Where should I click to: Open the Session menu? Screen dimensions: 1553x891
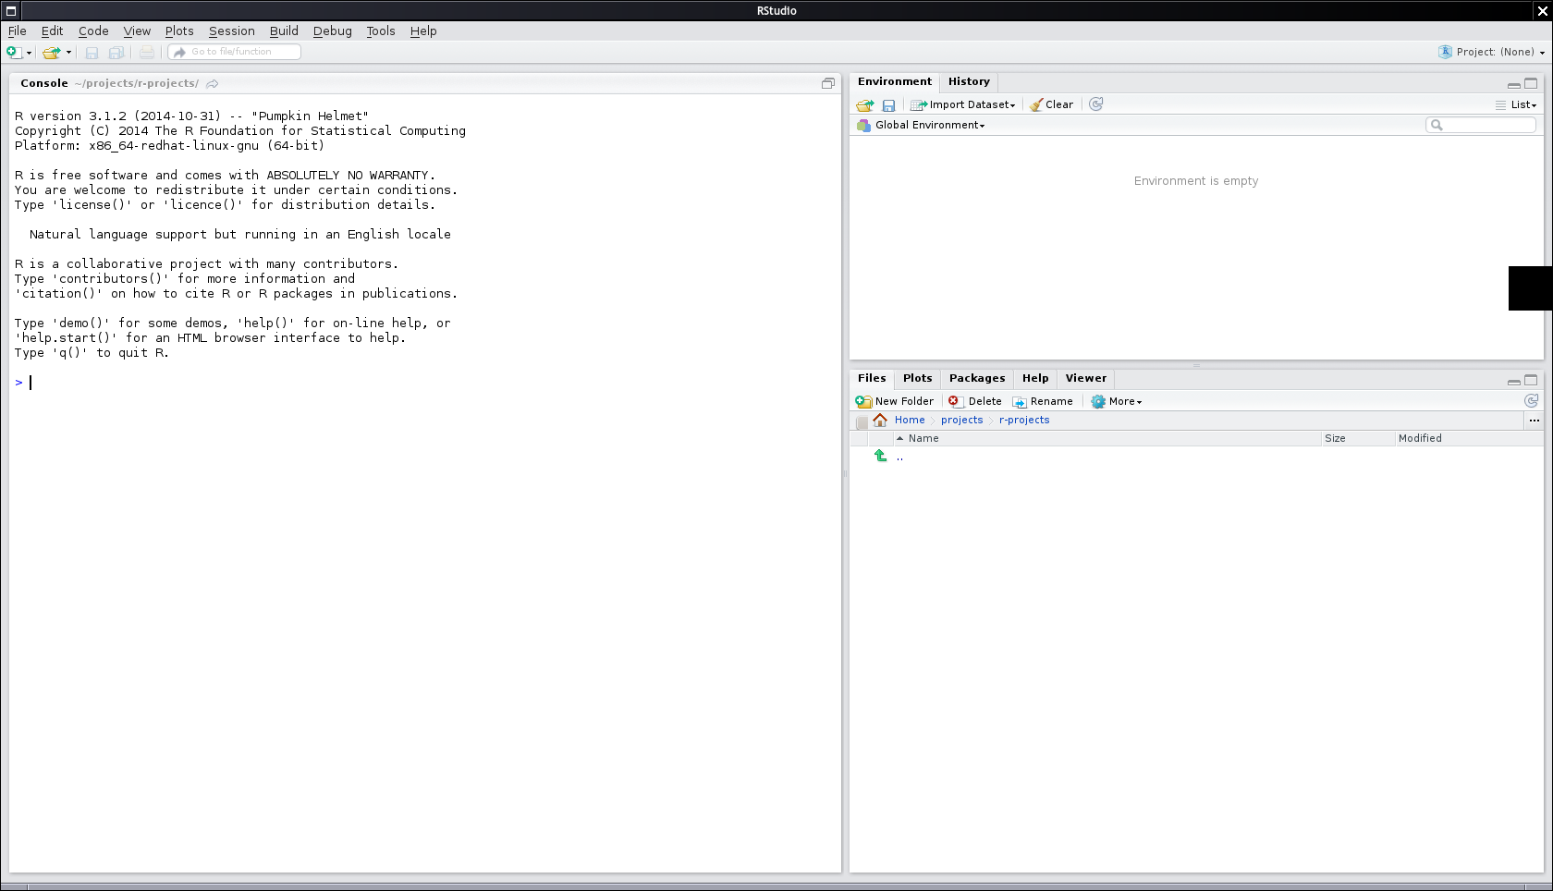(x=231, y=31)
